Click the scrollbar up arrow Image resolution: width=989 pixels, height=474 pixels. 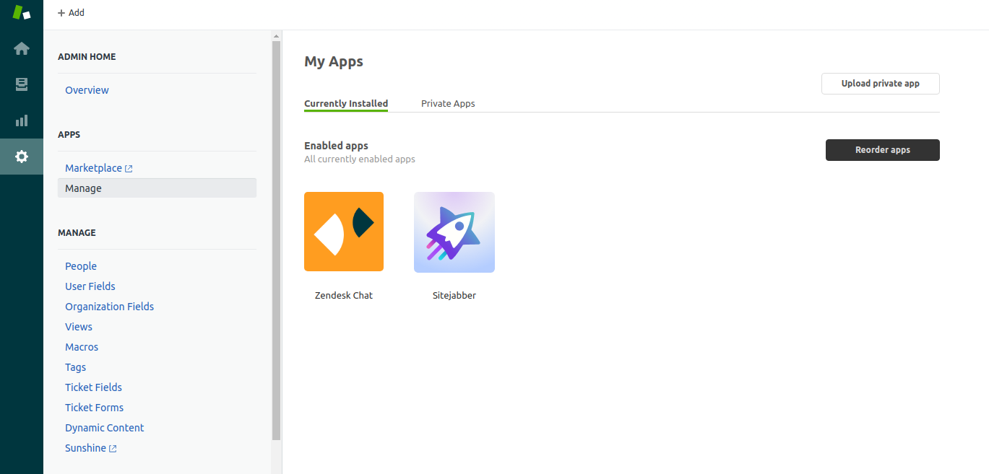coord(276,35)
